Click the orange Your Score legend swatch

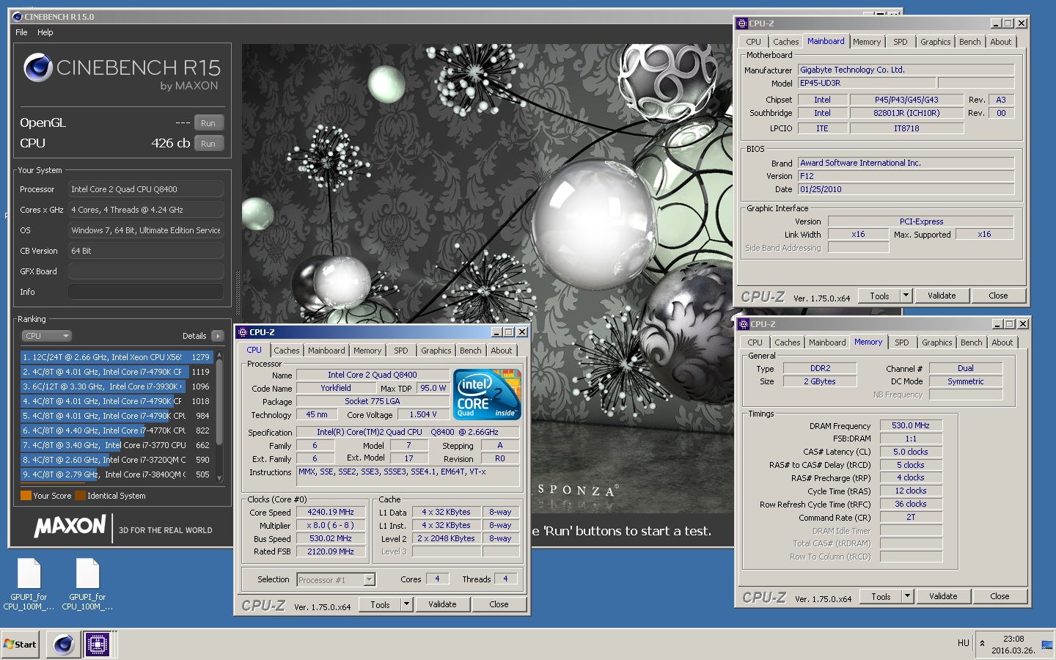26,496
